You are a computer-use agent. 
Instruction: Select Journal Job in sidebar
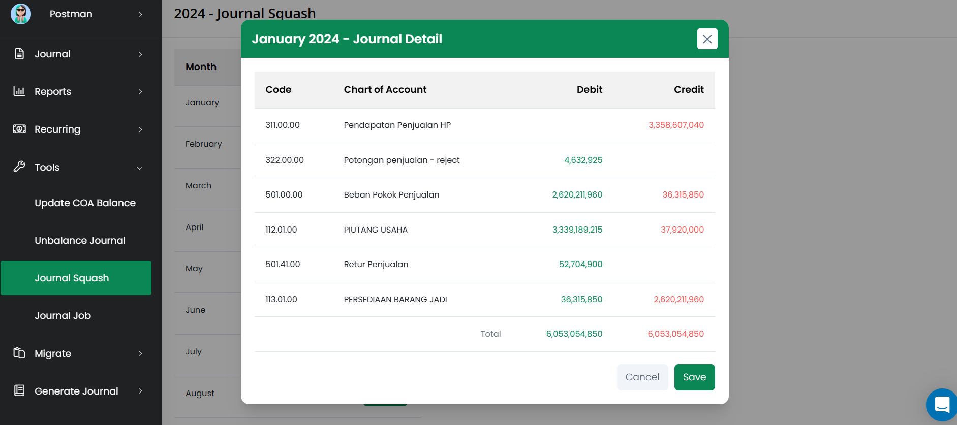click(63, 316)
